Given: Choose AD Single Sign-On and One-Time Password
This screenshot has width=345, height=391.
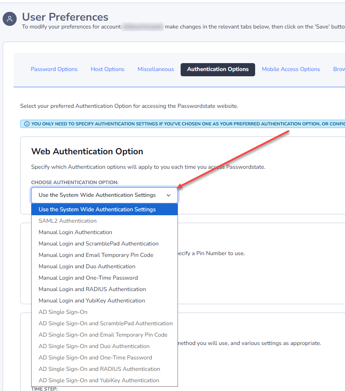Looking at the screenshot, I should pos(104,358).
